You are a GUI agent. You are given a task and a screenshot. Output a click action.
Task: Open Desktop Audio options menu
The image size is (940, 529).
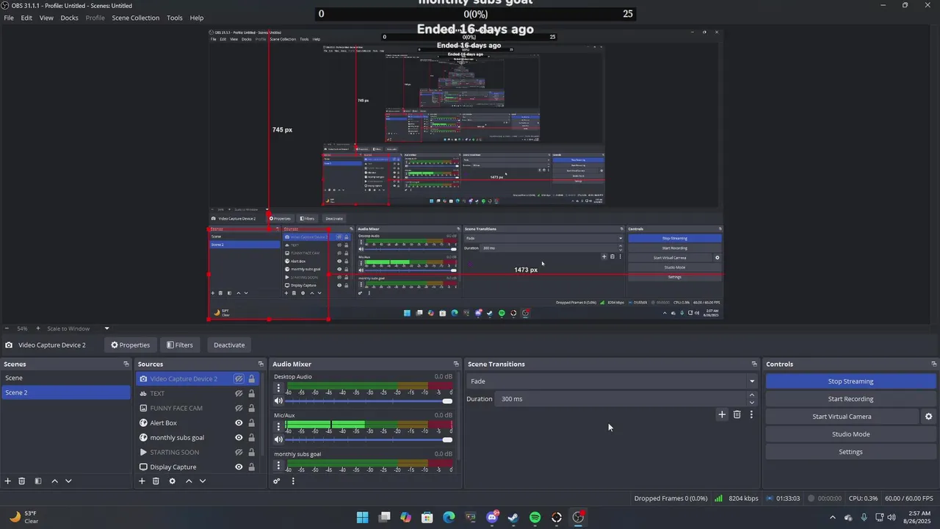coord(278,388)
